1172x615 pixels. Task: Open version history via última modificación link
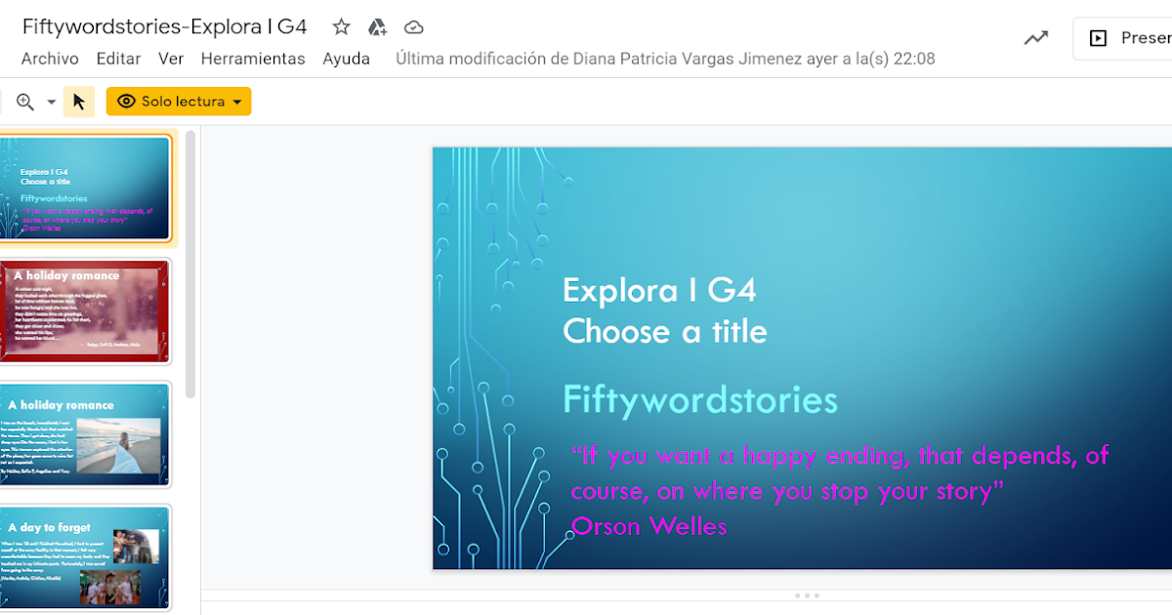(x=664, y=59)
